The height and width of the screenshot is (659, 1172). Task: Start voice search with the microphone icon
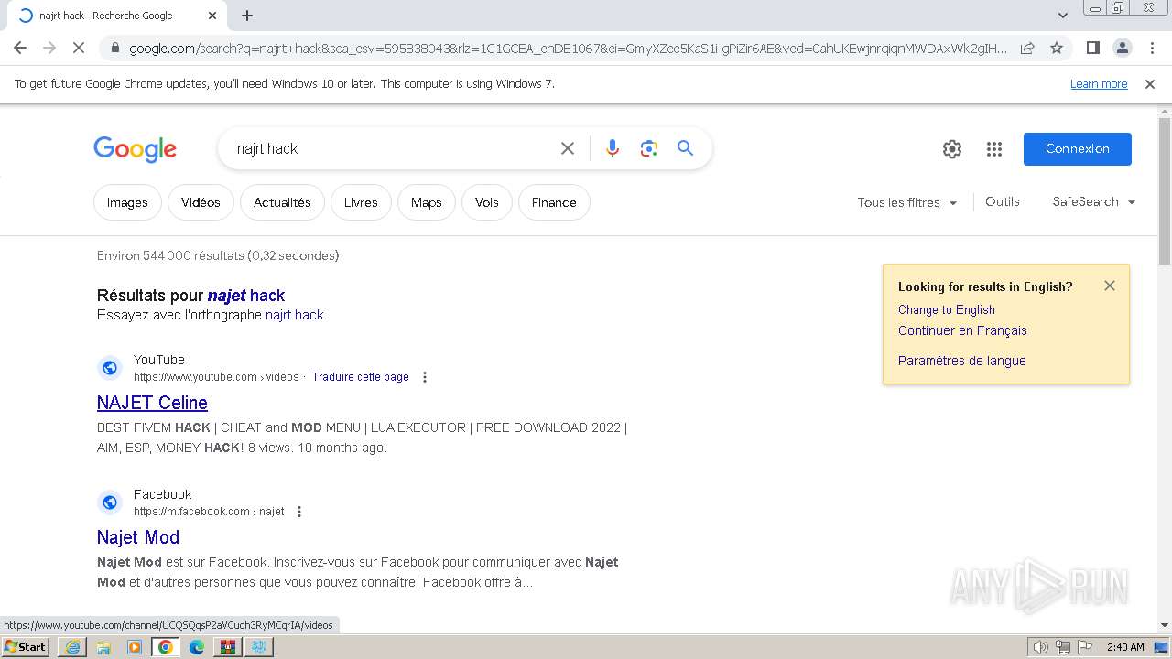click(613, 148)
